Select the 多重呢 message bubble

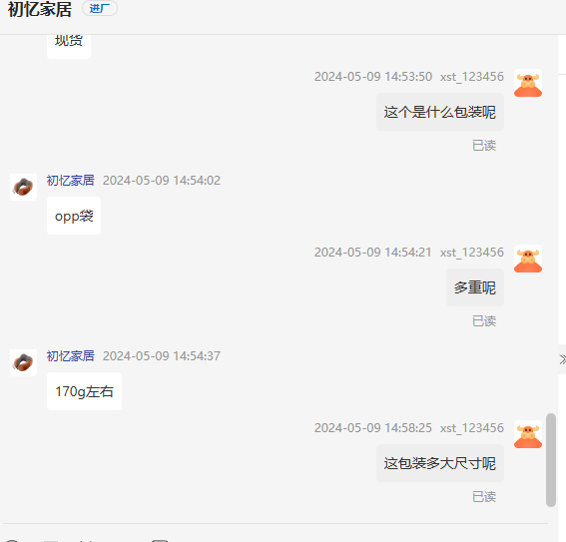[475, 287]
